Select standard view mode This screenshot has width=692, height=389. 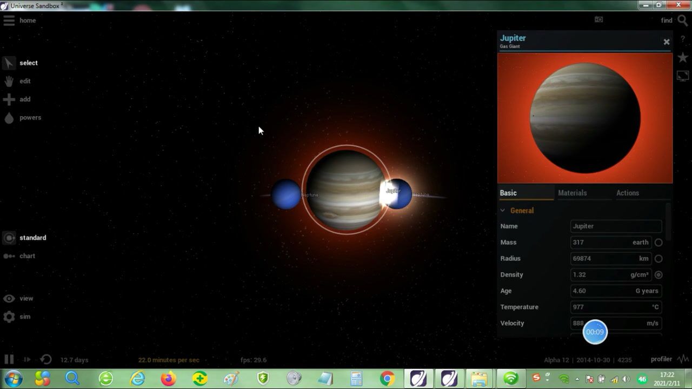tap(32, 238)
